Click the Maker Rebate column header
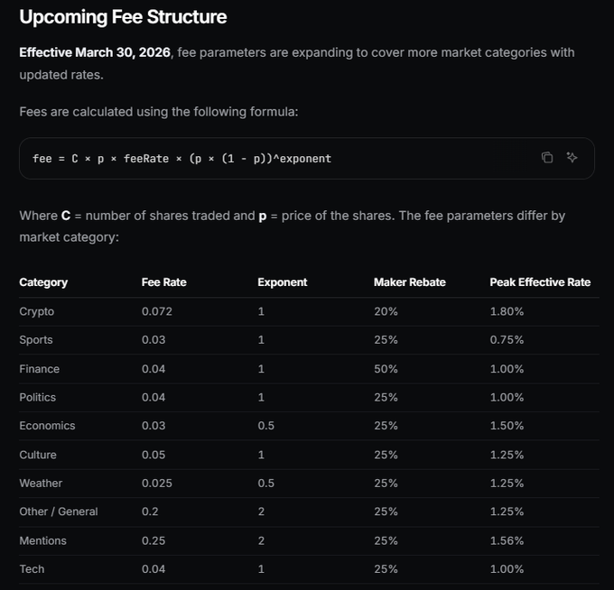Screen dimensions: 614x590 [x=408, y=282]
